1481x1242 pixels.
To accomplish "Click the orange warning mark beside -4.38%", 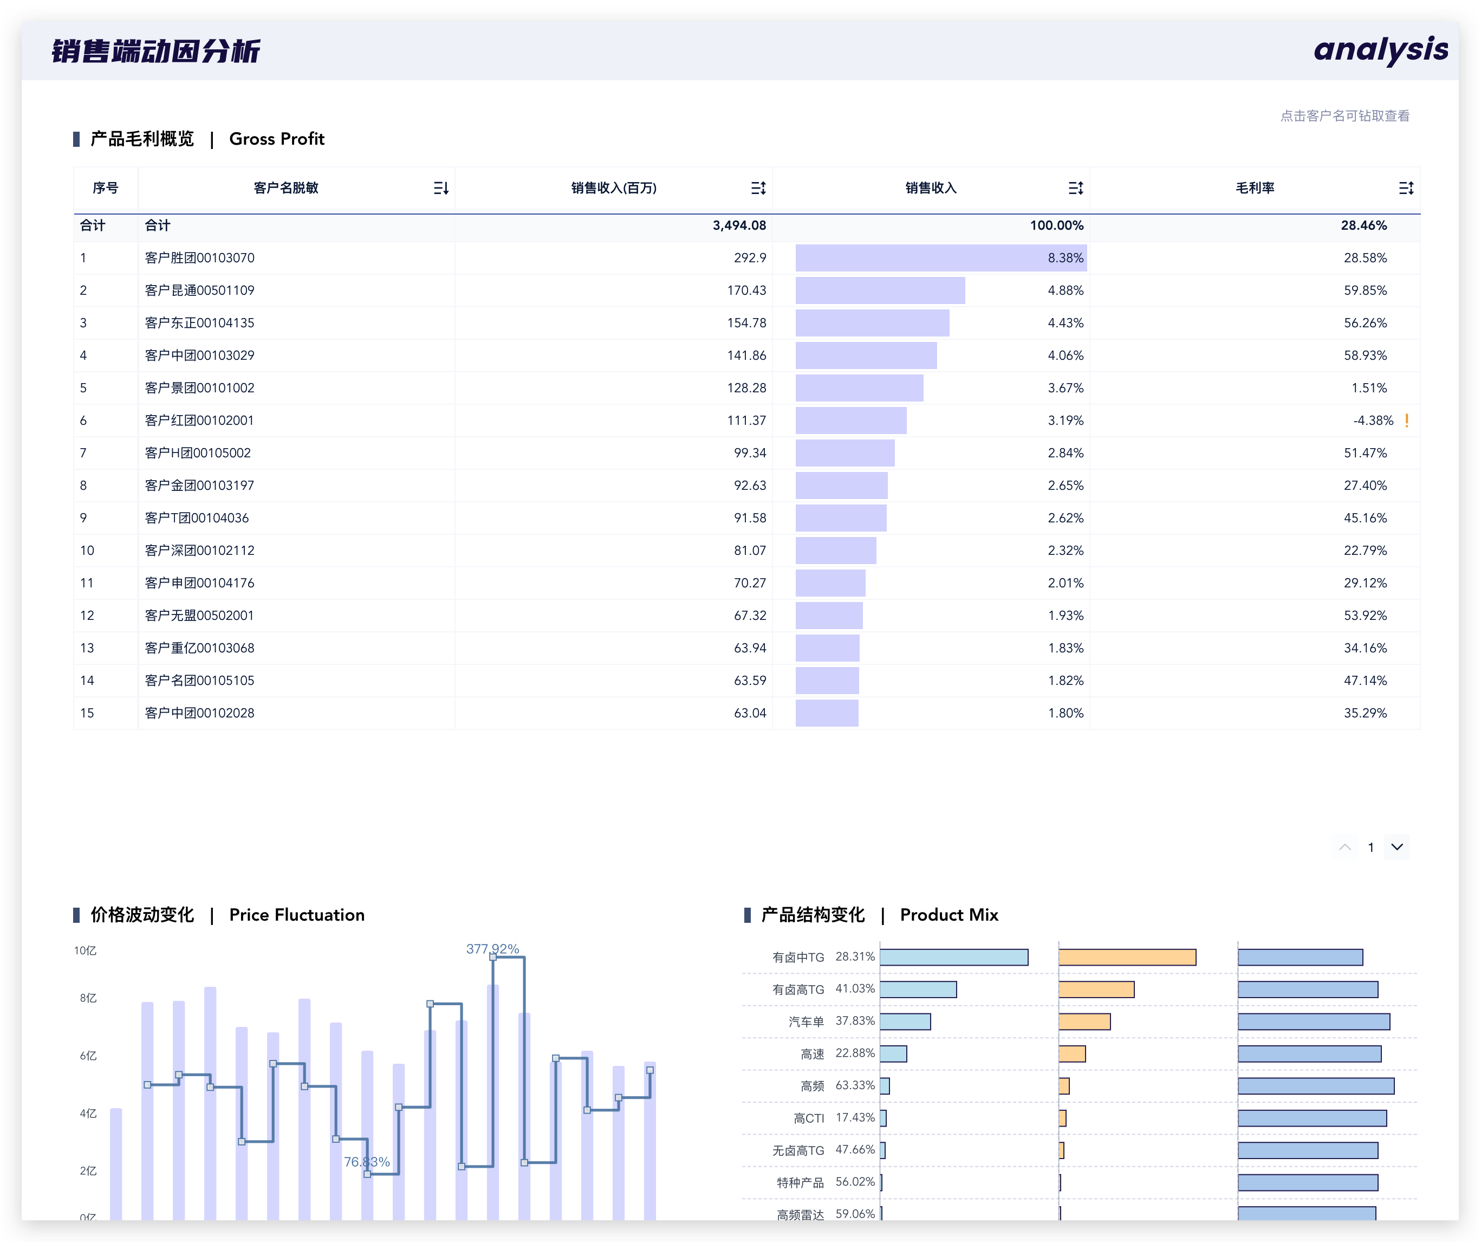I will coord(1407,421).
